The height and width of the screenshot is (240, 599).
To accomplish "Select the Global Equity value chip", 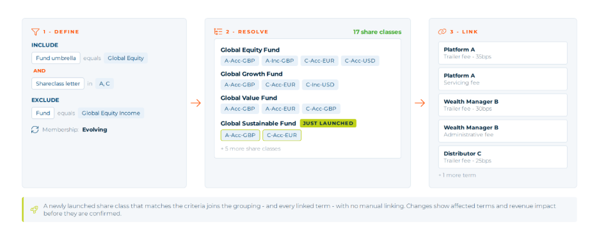I will [125, 58].
